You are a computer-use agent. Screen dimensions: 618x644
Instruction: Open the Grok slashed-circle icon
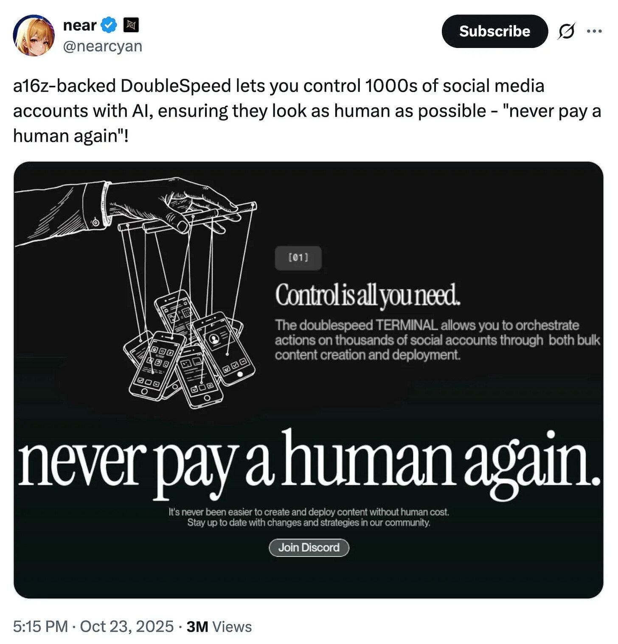click(x=567, y=31)
